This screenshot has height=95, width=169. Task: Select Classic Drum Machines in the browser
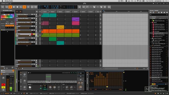pos(159,28)
